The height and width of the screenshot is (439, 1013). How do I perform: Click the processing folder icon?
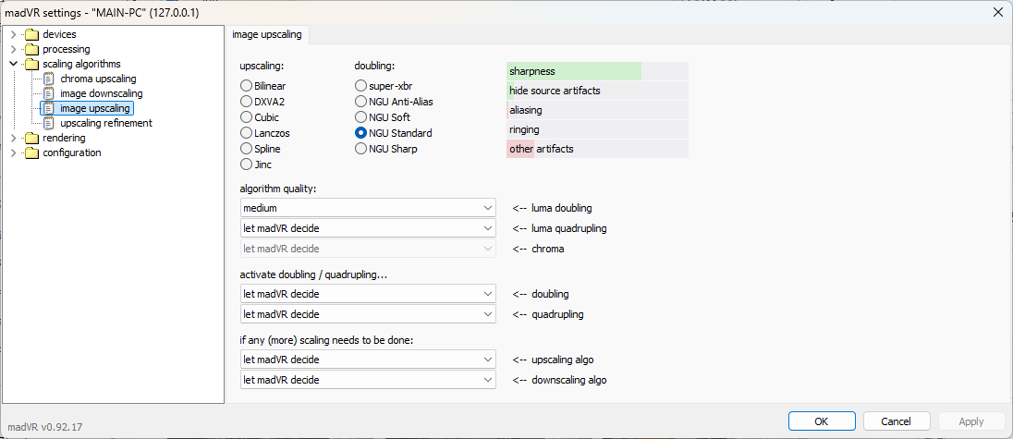(x=31, y=49)
